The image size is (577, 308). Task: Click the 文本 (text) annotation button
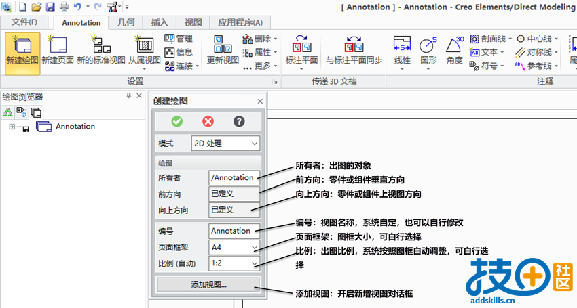pos(486,52)
